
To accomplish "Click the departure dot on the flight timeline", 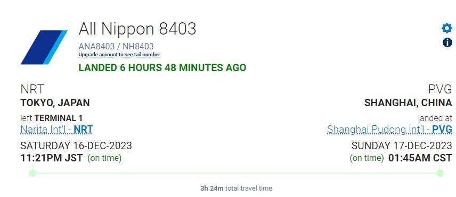I will [32, 173].
